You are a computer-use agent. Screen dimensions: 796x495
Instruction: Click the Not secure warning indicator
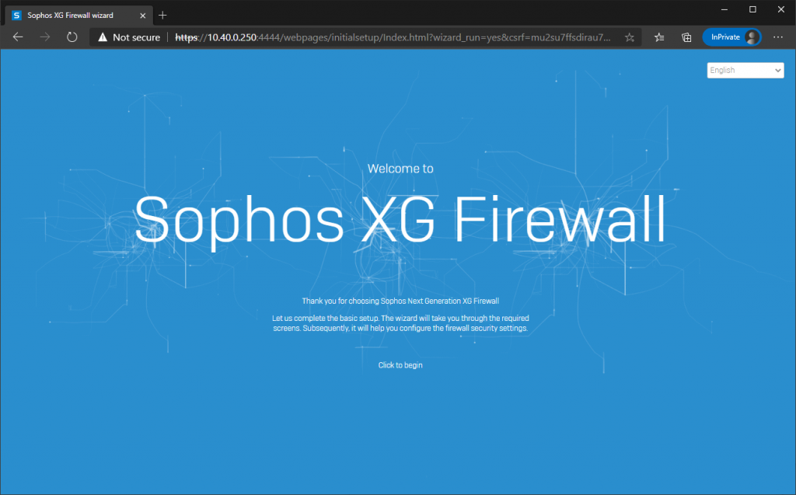[x=129, y=37]
